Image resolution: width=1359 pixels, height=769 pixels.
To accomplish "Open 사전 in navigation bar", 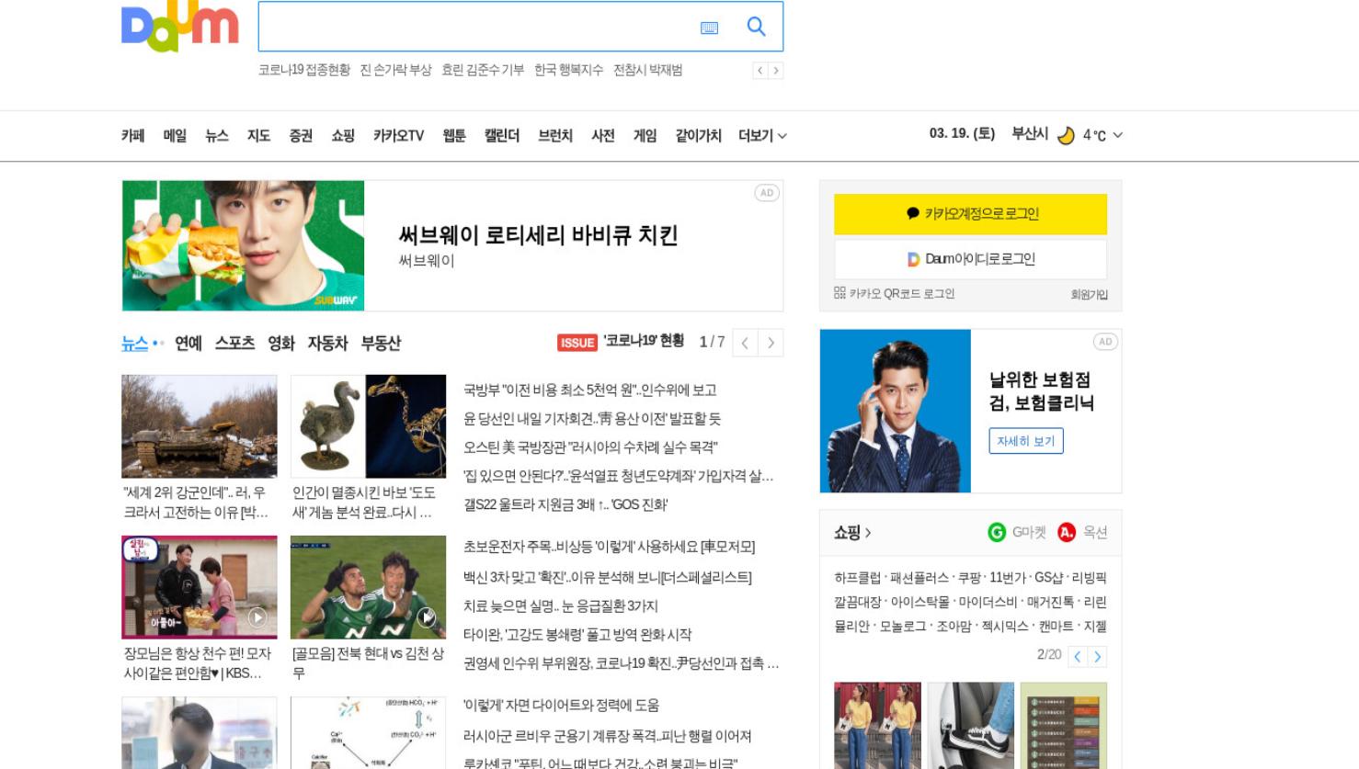I will [x=603, y=136].
